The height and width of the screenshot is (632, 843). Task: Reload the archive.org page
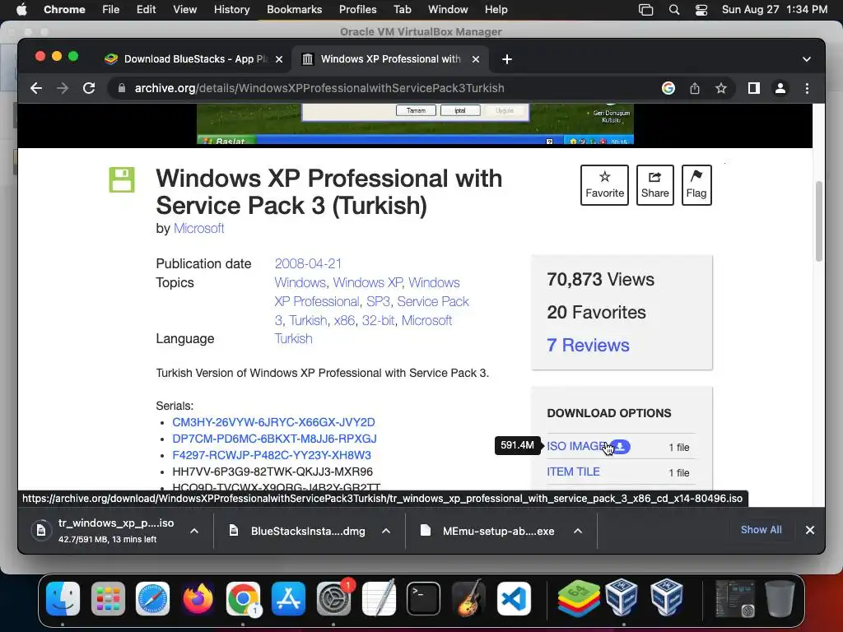(89, 88)
